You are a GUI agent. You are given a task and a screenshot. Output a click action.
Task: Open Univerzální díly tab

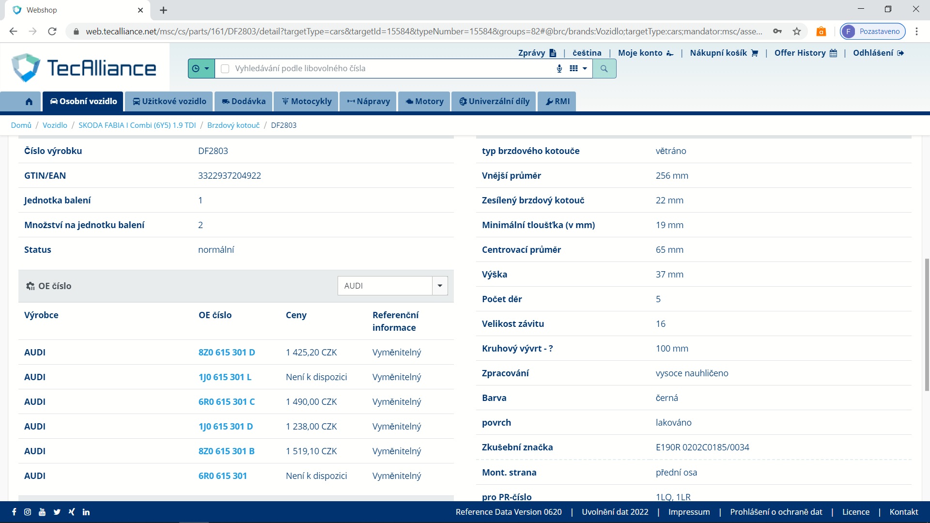(x=494, y=101)
